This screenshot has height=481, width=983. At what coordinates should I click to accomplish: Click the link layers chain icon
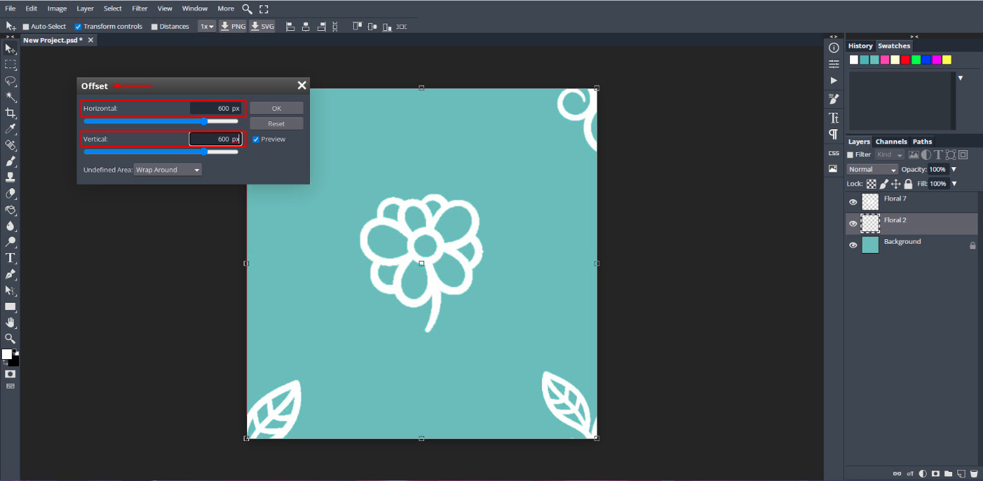tap(898, 473)
